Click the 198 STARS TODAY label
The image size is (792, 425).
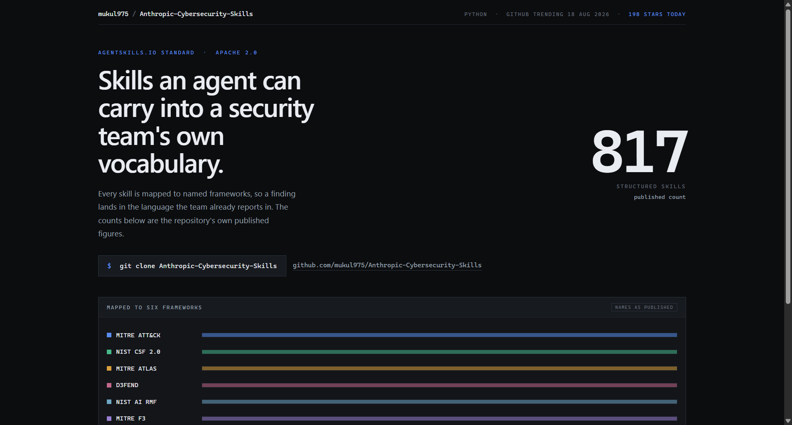coord(657,14)
